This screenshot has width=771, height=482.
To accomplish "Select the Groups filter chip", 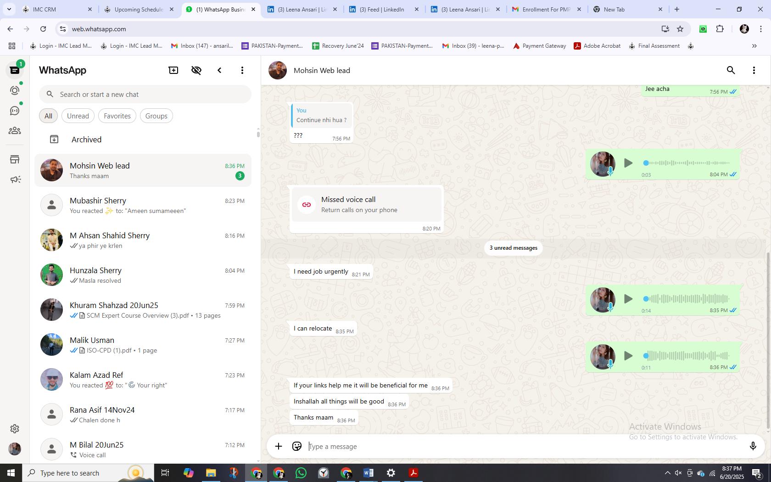I will pos(156,116).
